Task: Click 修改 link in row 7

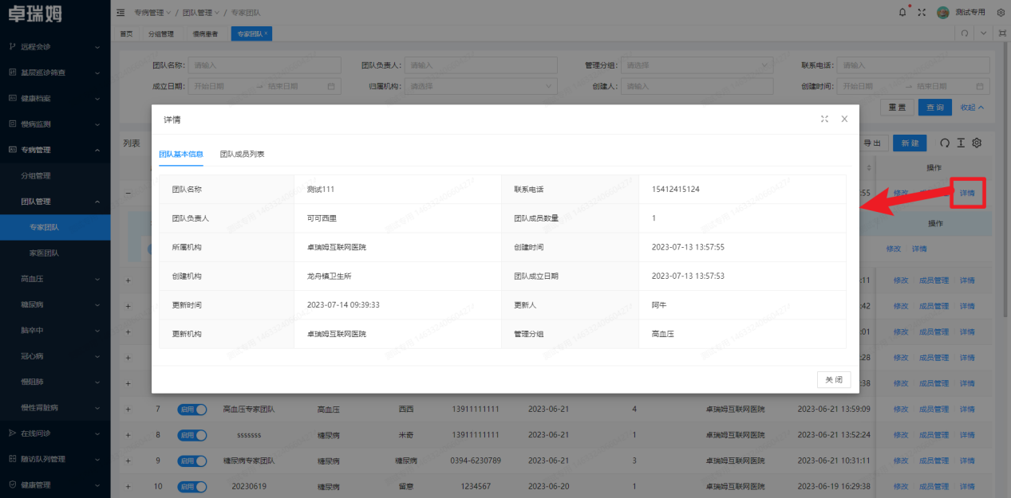Action: coord(901,409)
